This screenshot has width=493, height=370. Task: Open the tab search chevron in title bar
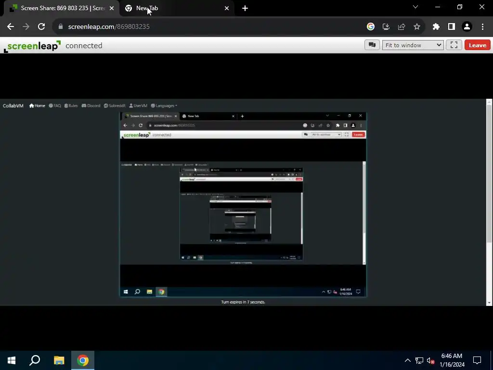[x=415, y=7]
